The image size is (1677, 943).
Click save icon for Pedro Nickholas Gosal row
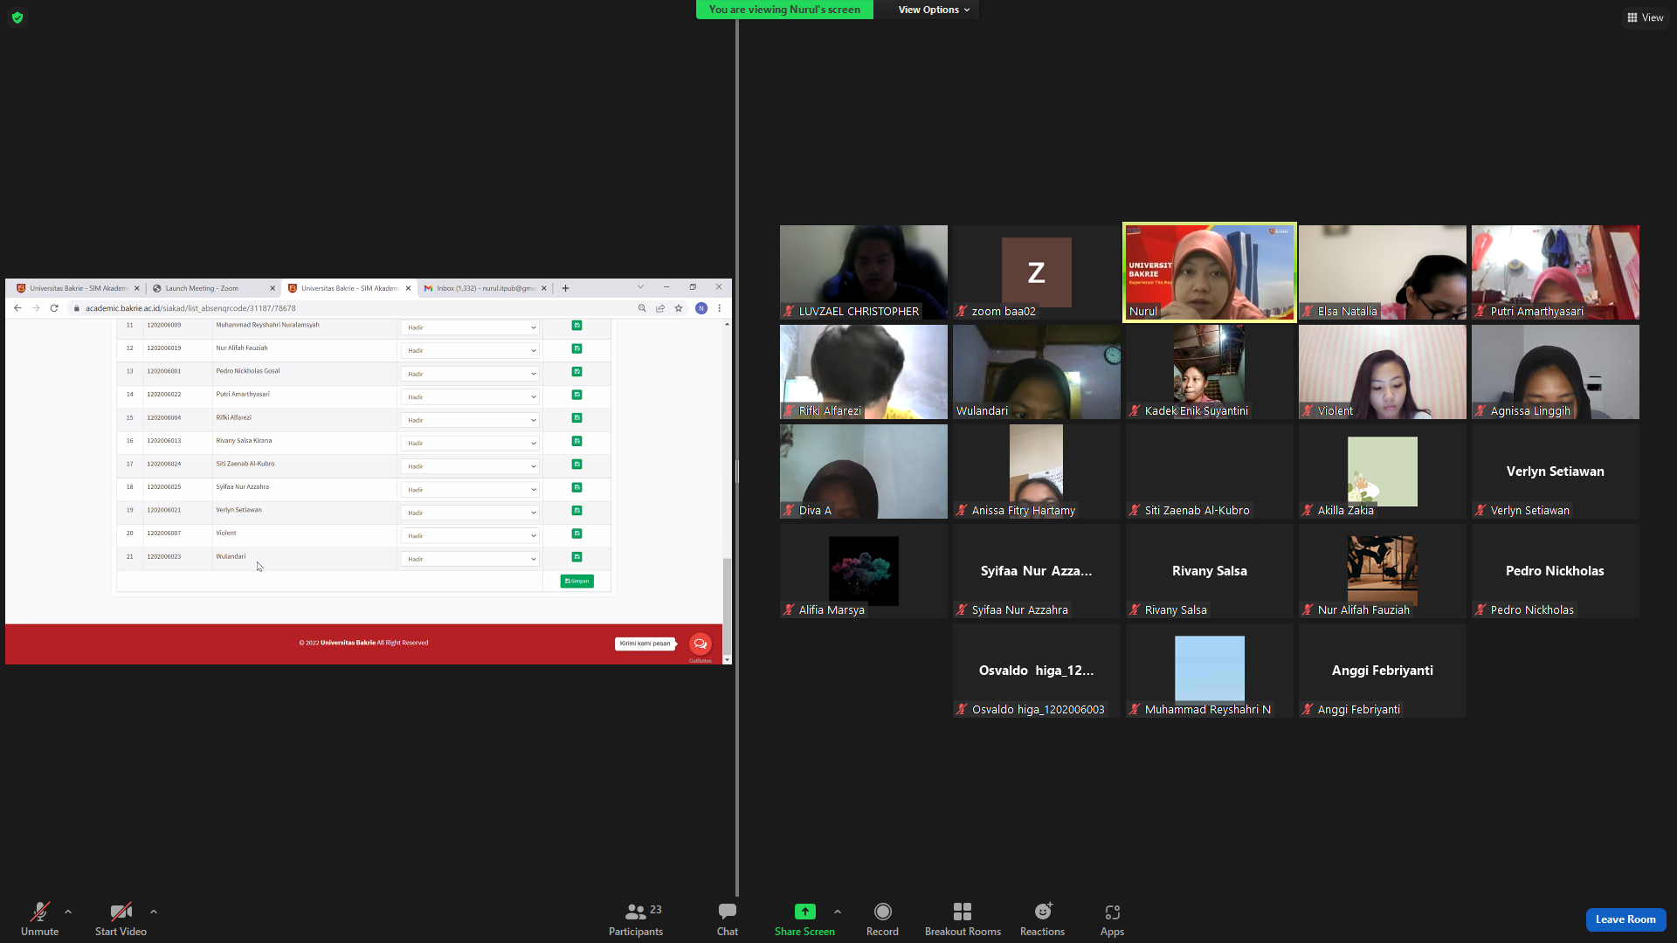coord(576,372)
